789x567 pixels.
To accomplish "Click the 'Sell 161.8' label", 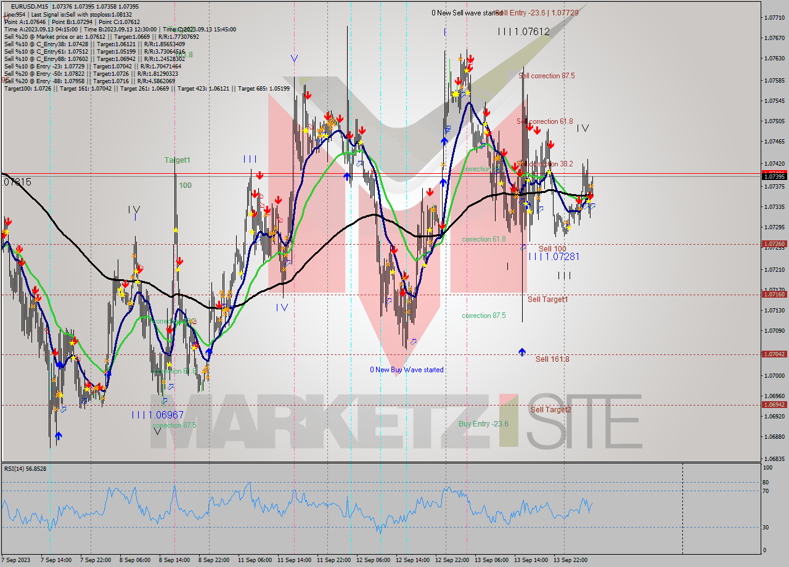I will pyautogui.click(x=552, y=359).
